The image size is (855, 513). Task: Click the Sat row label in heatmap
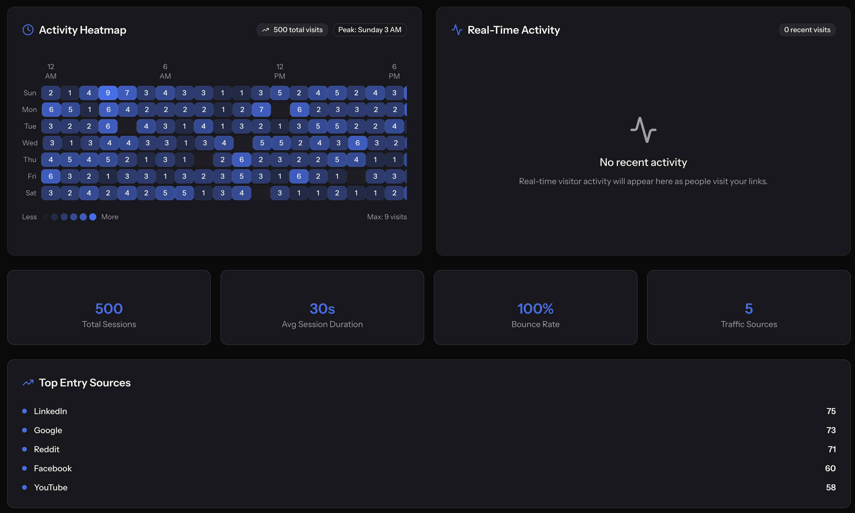[x=31, y=193]
